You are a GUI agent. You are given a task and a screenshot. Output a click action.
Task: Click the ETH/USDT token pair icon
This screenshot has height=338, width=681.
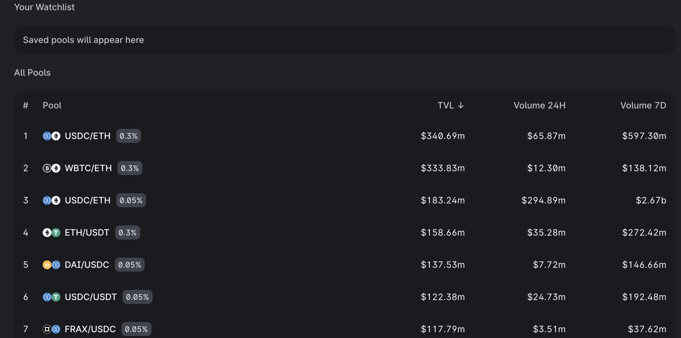coord(52,233)
